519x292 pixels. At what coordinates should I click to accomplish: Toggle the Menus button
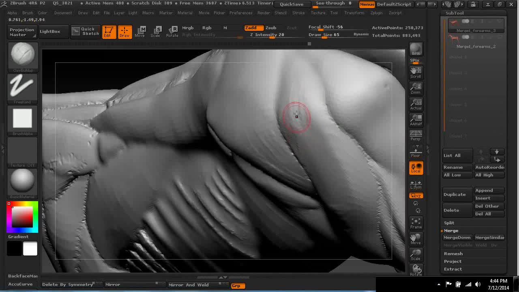point(367,4)
